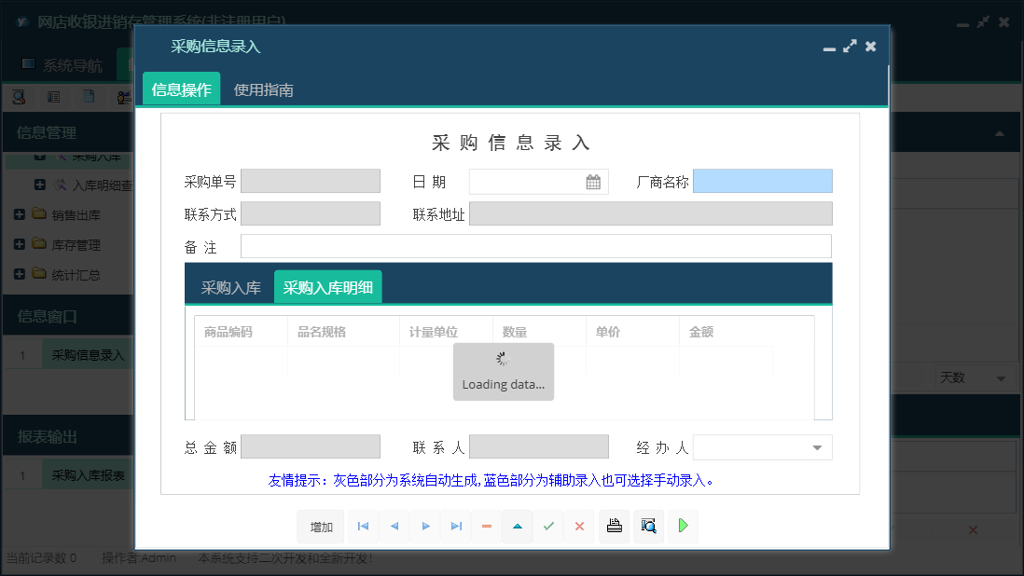
Task: Click the print icon in bottom toolbar
Action: tap(614, 527)
